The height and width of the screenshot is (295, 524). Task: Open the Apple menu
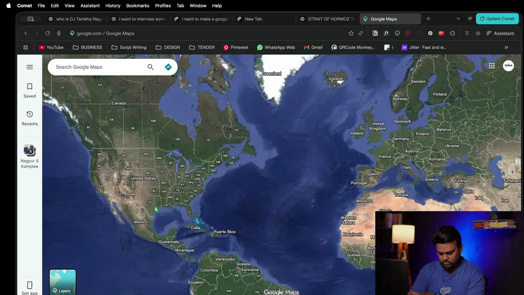pos(8,6)
